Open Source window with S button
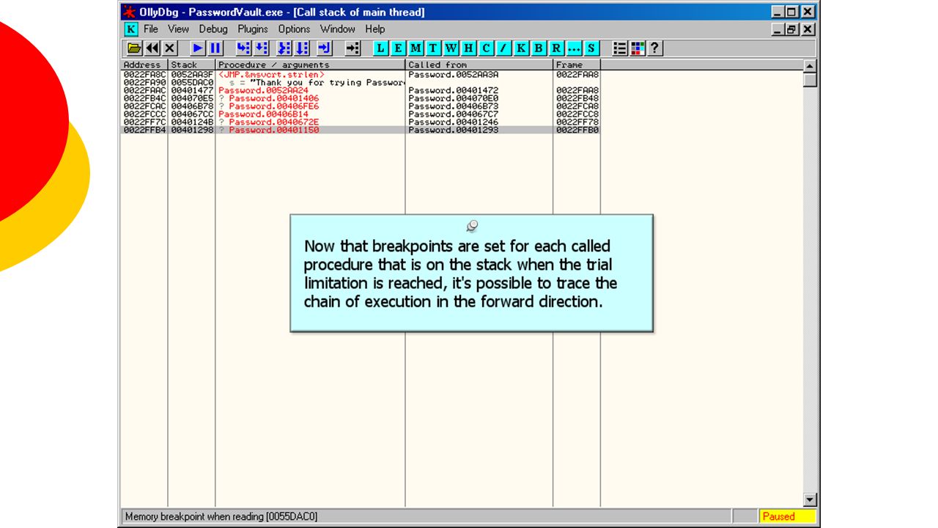 (591, 48)
